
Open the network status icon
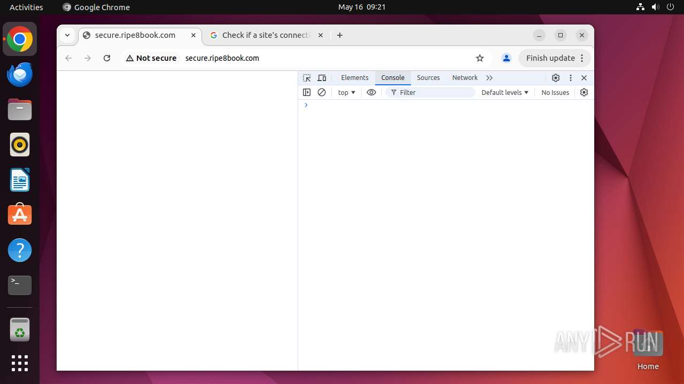tap(640, 7)
